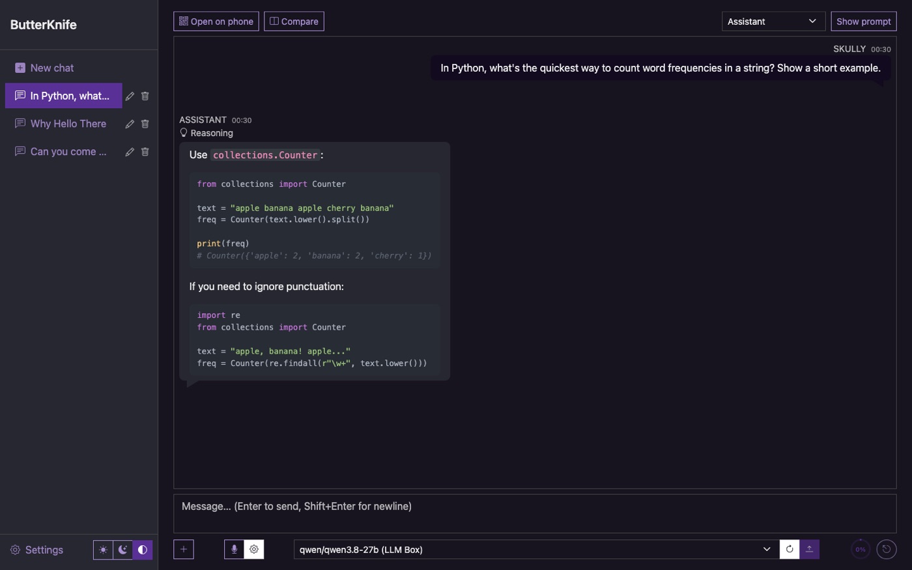Switch to light theme sun toggle
912x570 pixels.
pos(103,550)
